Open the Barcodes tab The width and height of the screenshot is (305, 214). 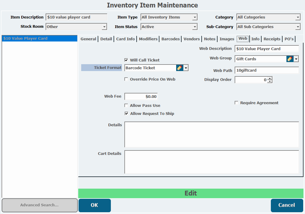pyautogui.click(x=170, y=39)
